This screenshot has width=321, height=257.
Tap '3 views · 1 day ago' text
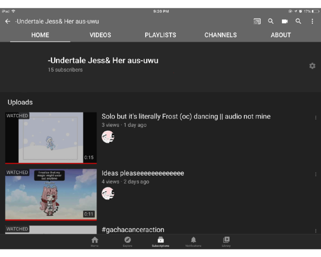[x=124, y=125]
